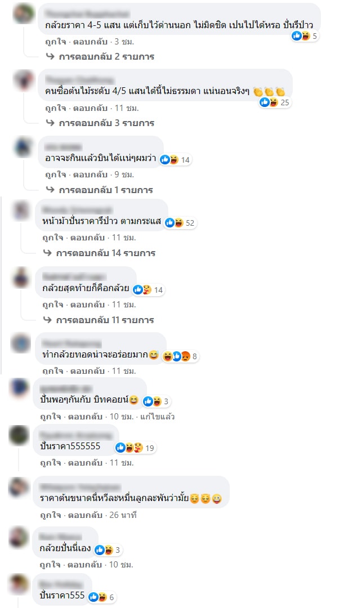Open reactions with count 52

[180, 222]
